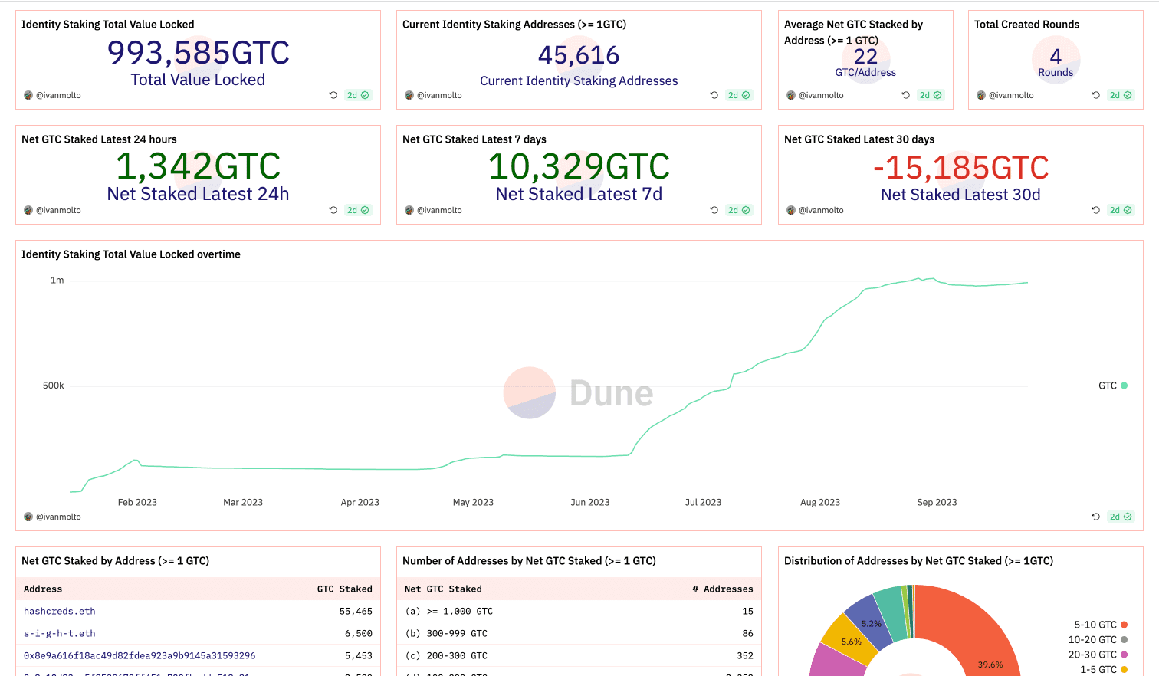Click the -15,185GTC Net Staked 30d counter
The width and height of the screenshot is (1159, 676).
(x=960, y=168)
